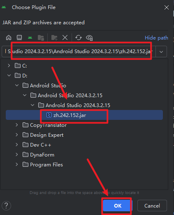
Task: Open the recent paths dropdown arrow
Action: [161, 52]
